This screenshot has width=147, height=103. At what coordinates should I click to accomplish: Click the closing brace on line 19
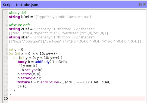click(x=10, y=95)
